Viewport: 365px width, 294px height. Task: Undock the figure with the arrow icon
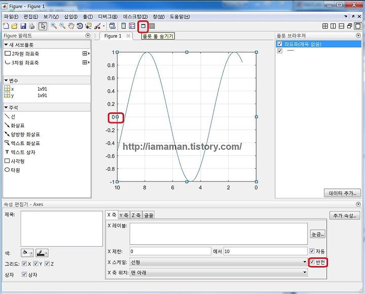point(353,17)
